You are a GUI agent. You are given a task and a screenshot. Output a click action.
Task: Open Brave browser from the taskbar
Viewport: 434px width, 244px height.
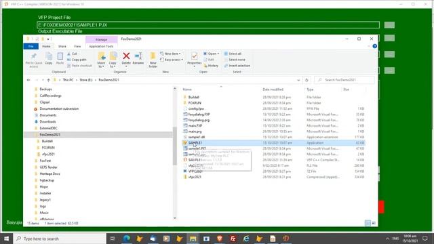[220, 239]
